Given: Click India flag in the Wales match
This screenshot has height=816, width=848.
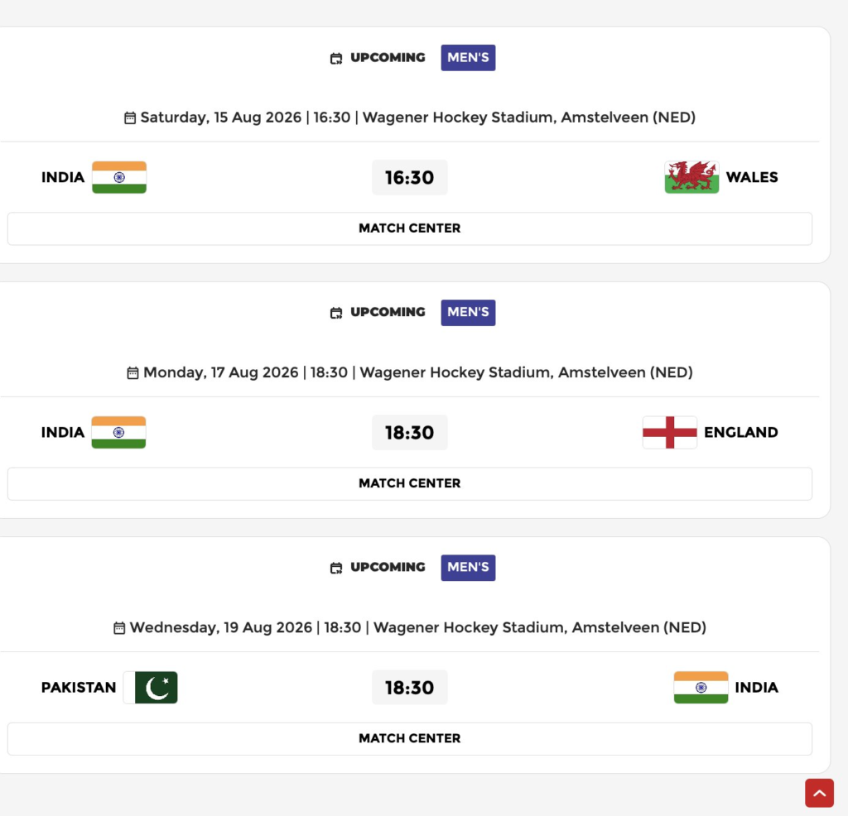Looking at the screenshot, I should click(x=119, y=177).
